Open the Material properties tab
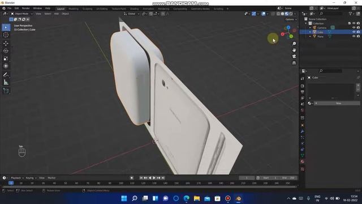The width and height of the screenshot is (362, 204). tap(303, 161)
